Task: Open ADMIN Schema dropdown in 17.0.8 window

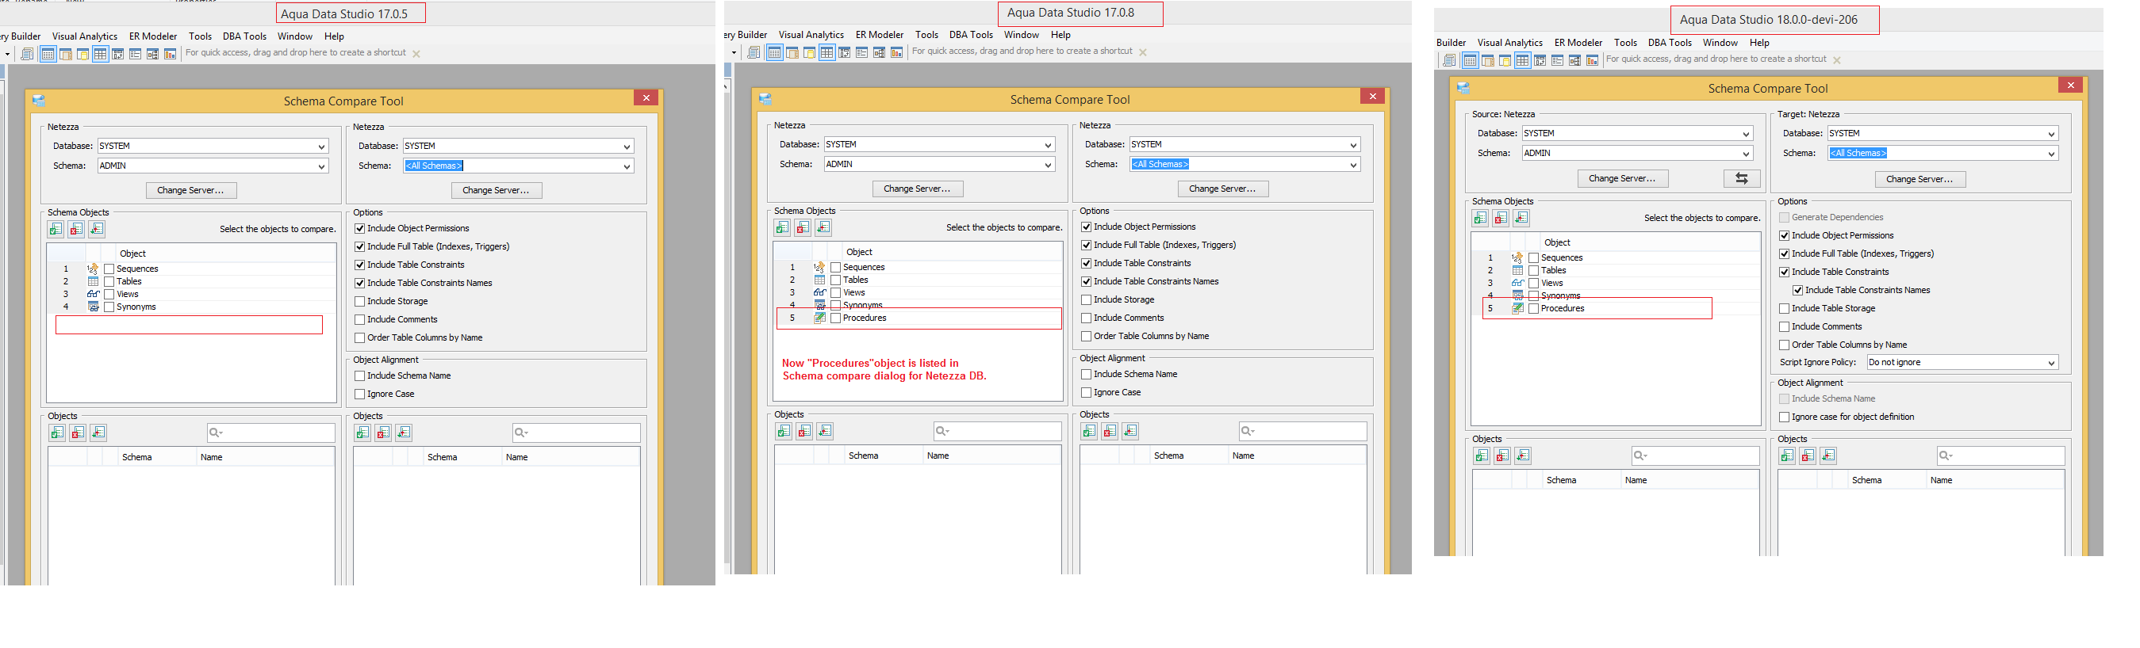Action: pyautogui.click(x=1049, y=164)
